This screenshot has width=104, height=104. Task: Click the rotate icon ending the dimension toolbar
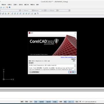coord(38,14)
